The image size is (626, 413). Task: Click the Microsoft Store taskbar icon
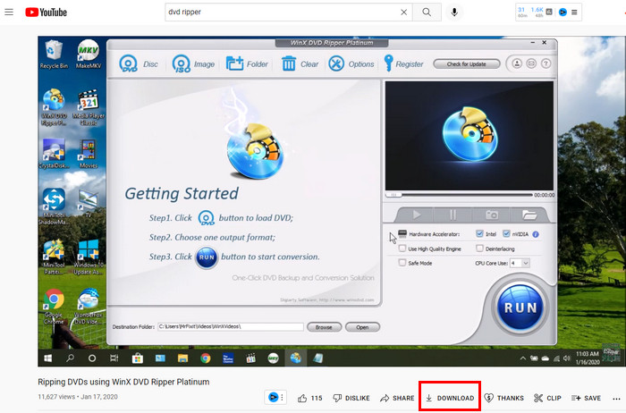click(138, 358)
